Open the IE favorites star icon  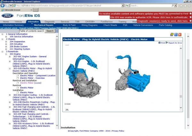(x=185, y=6)
